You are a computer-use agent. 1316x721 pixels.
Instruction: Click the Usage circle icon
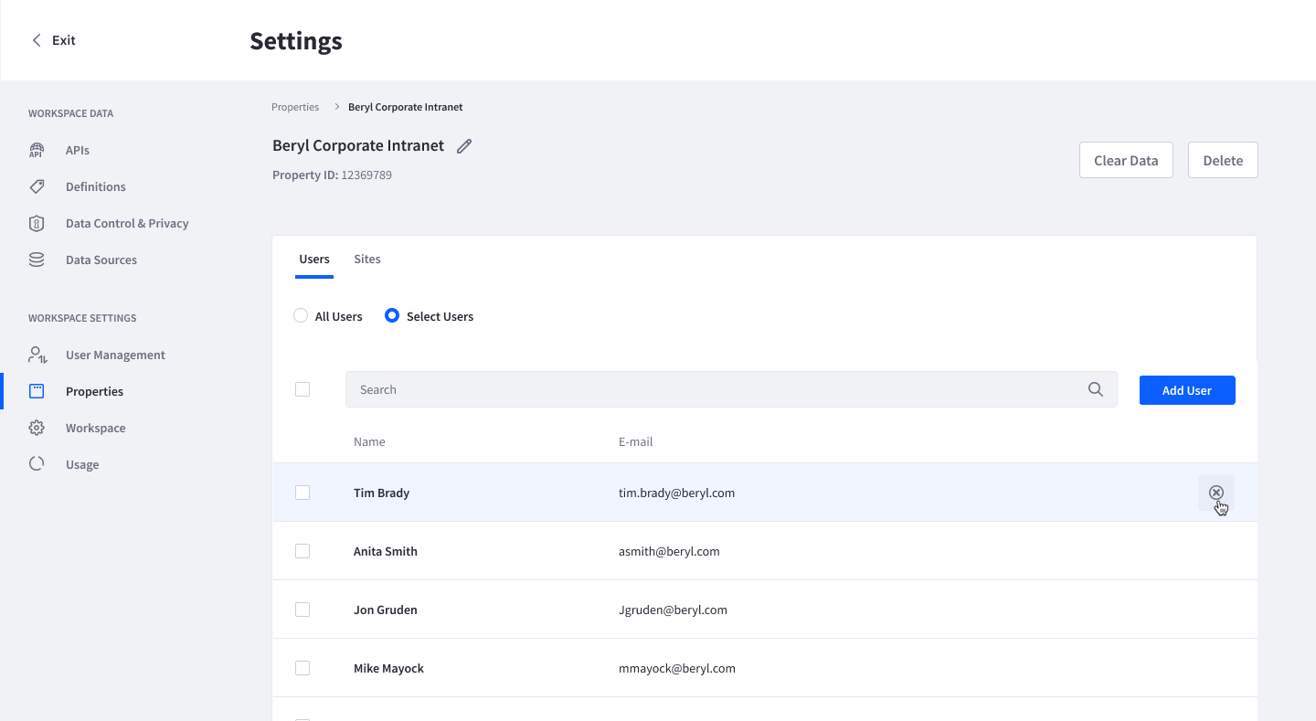coord(37,464)
